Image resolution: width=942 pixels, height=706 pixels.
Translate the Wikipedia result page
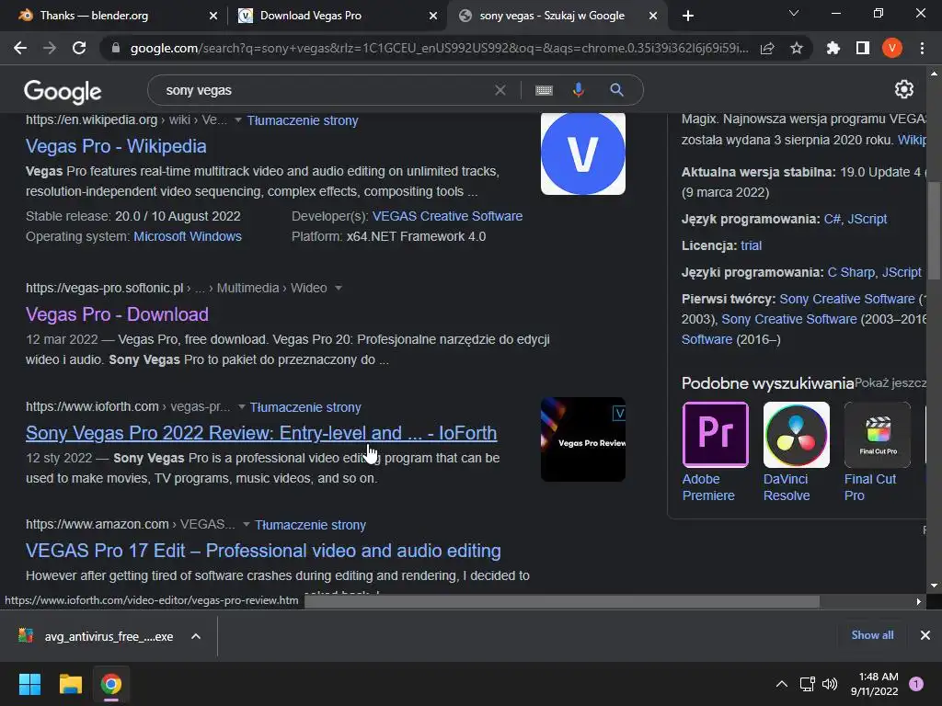click(x=303, y=120)
